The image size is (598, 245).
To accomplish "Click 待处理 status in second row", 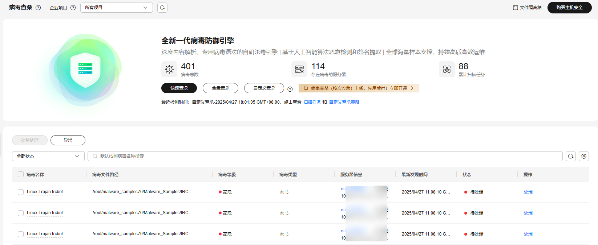I will click(474, 213).
